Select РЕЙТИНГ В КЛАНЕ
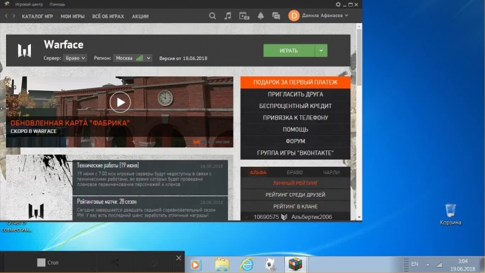 pyautogui.click(x=295, y=206)
